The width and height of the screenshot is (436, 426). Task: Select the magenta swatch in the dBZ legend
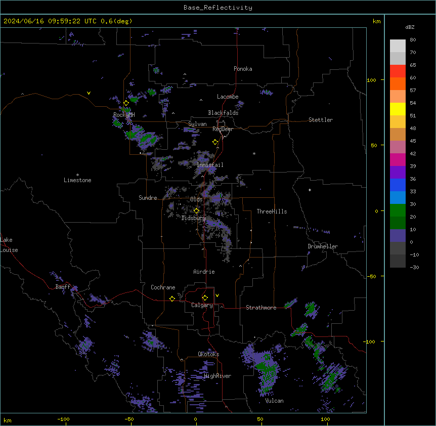[x=398, y=159]
